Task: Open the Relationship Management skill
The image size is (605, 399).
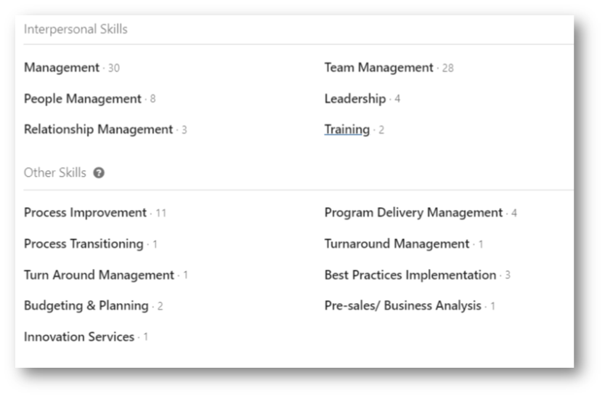Action: pyautogui.click(x=98, y=129)
